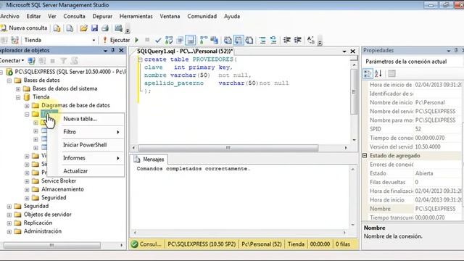Click the Ejecutar button
Screen dimensions: 464x261
coord(116,40)
